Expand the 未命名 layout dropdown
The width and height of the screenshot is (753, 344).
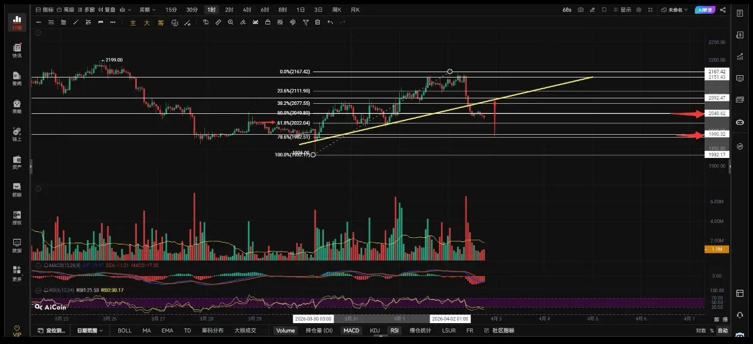[675, 10]
